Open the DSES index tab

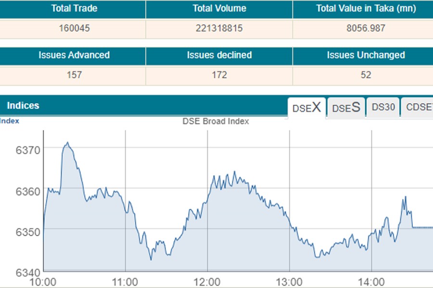point(346,107)
